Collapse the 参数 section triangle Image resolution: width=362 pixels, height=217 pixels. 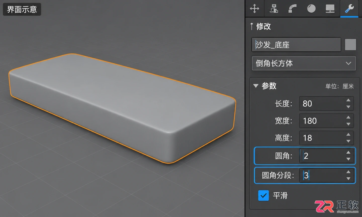[x=256, y=86]
